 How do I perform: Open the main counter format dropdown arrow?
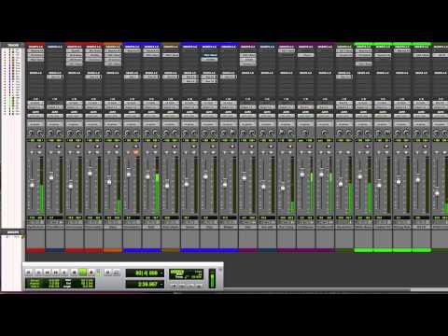(x=161, y=273)
